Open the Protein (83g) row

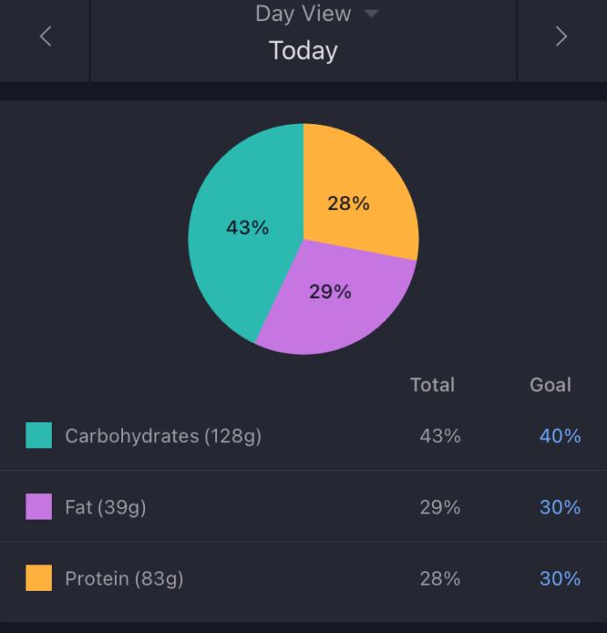point(124,578)
